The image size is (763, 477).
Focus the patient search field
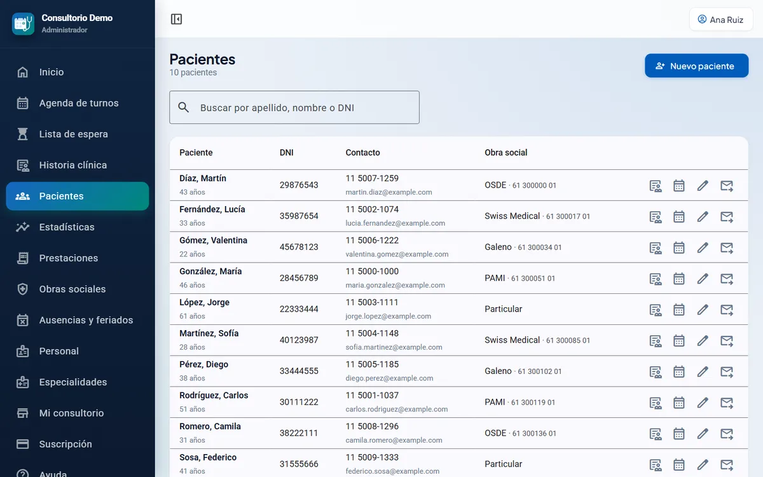pyautogui.click(x=294, y=107)
